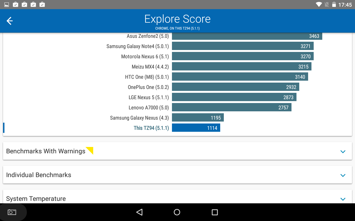Click the Explore Score title

coord(177,19)
